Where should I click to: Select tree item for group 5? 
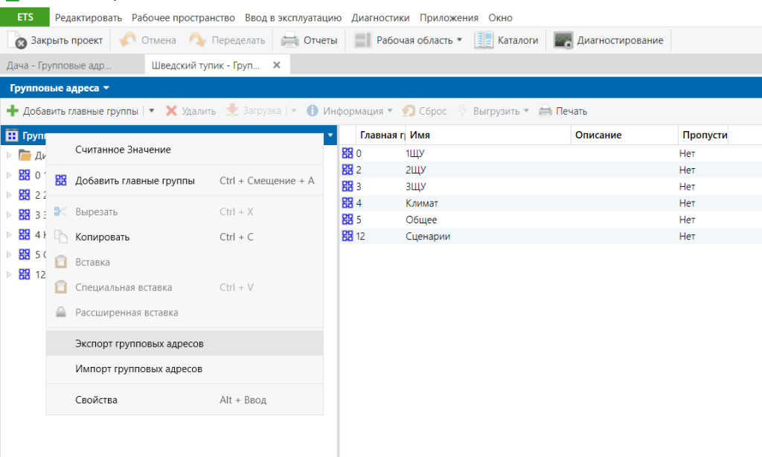tap(31, 255)
